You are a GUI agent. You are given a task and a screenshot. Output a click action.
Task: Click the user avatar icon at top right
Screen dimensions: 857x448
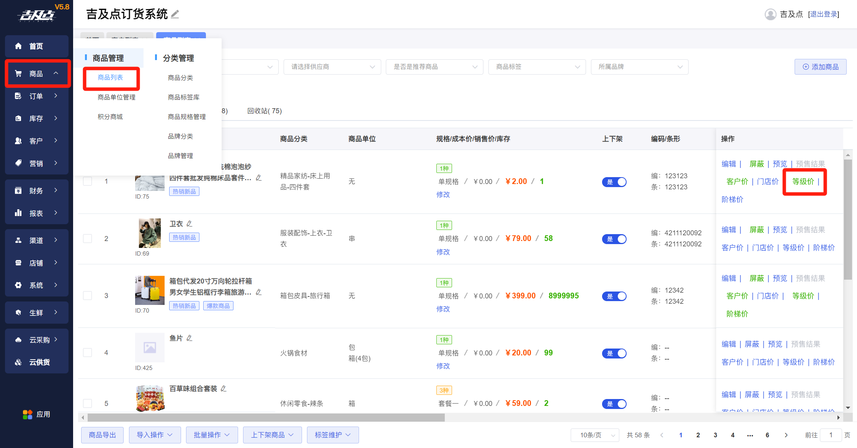770,15
